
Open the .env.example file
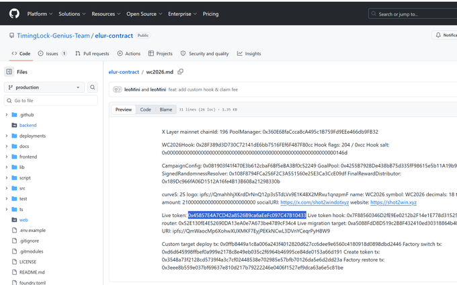[32, 231]
